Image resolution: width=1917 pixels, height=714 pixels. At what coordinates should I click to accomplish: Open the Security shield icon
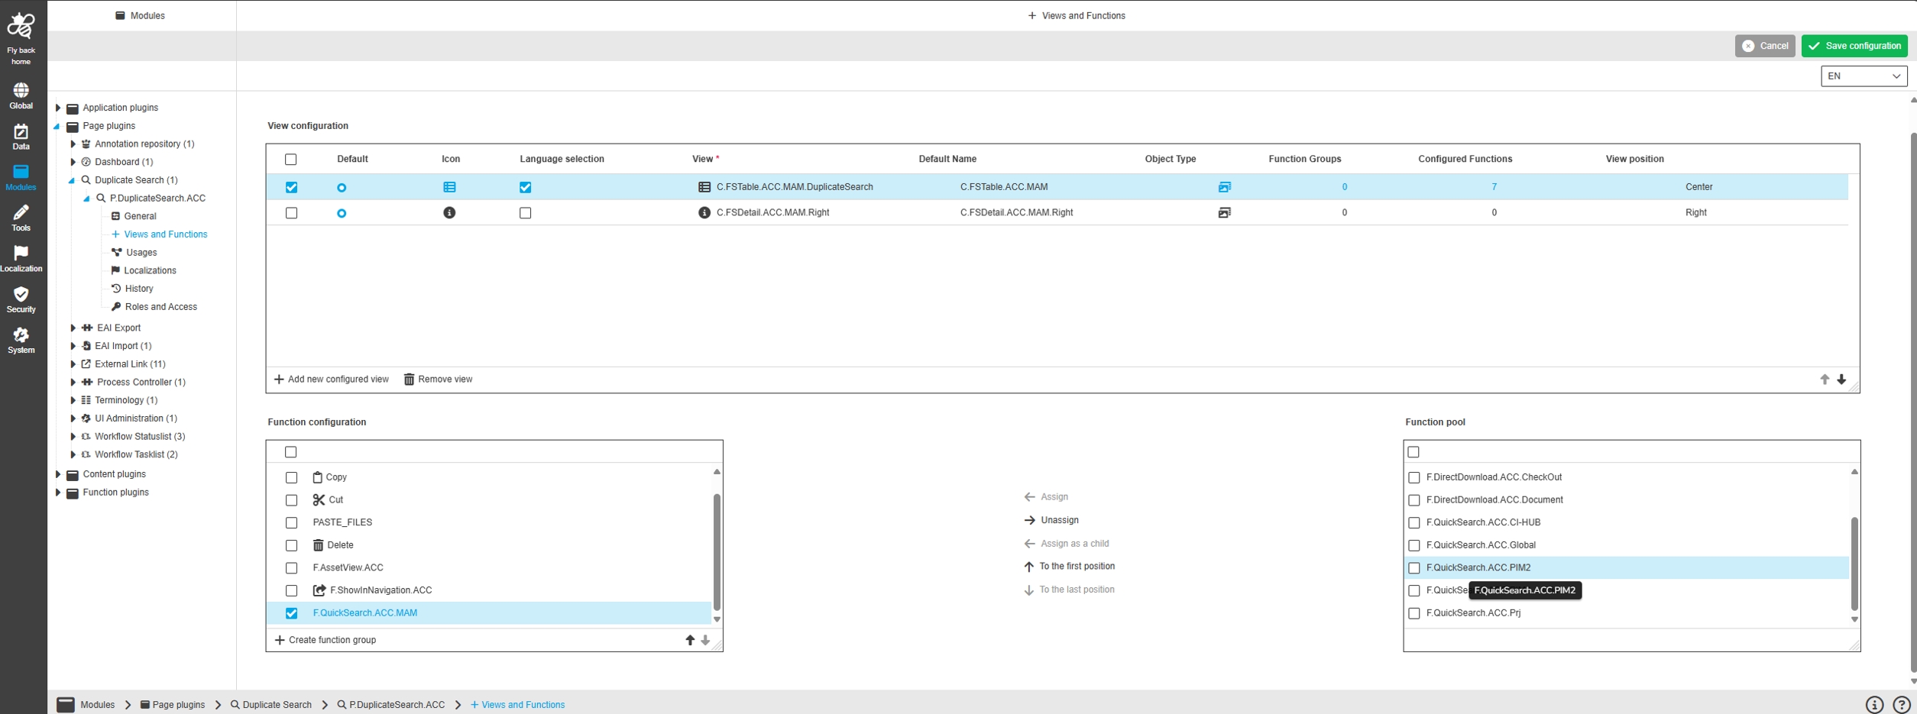21,299
